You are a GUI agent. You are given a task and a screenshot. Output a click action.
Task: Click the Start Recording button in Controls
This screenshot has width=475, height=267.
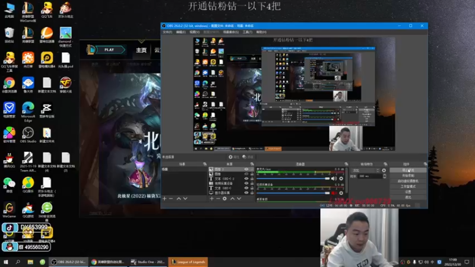[408, 176]
